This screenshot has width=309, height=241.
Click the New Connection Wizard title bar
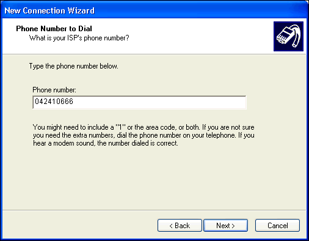[x=154, y=10]
